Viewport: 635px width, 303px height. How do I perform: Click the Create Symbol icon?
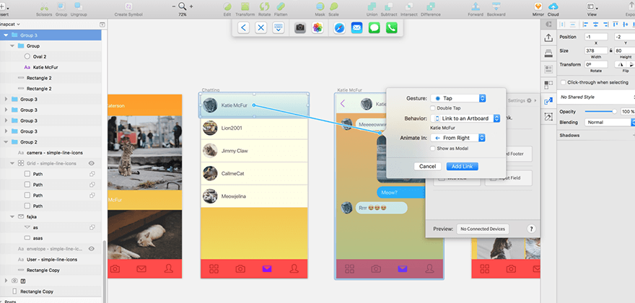[128, 6]
